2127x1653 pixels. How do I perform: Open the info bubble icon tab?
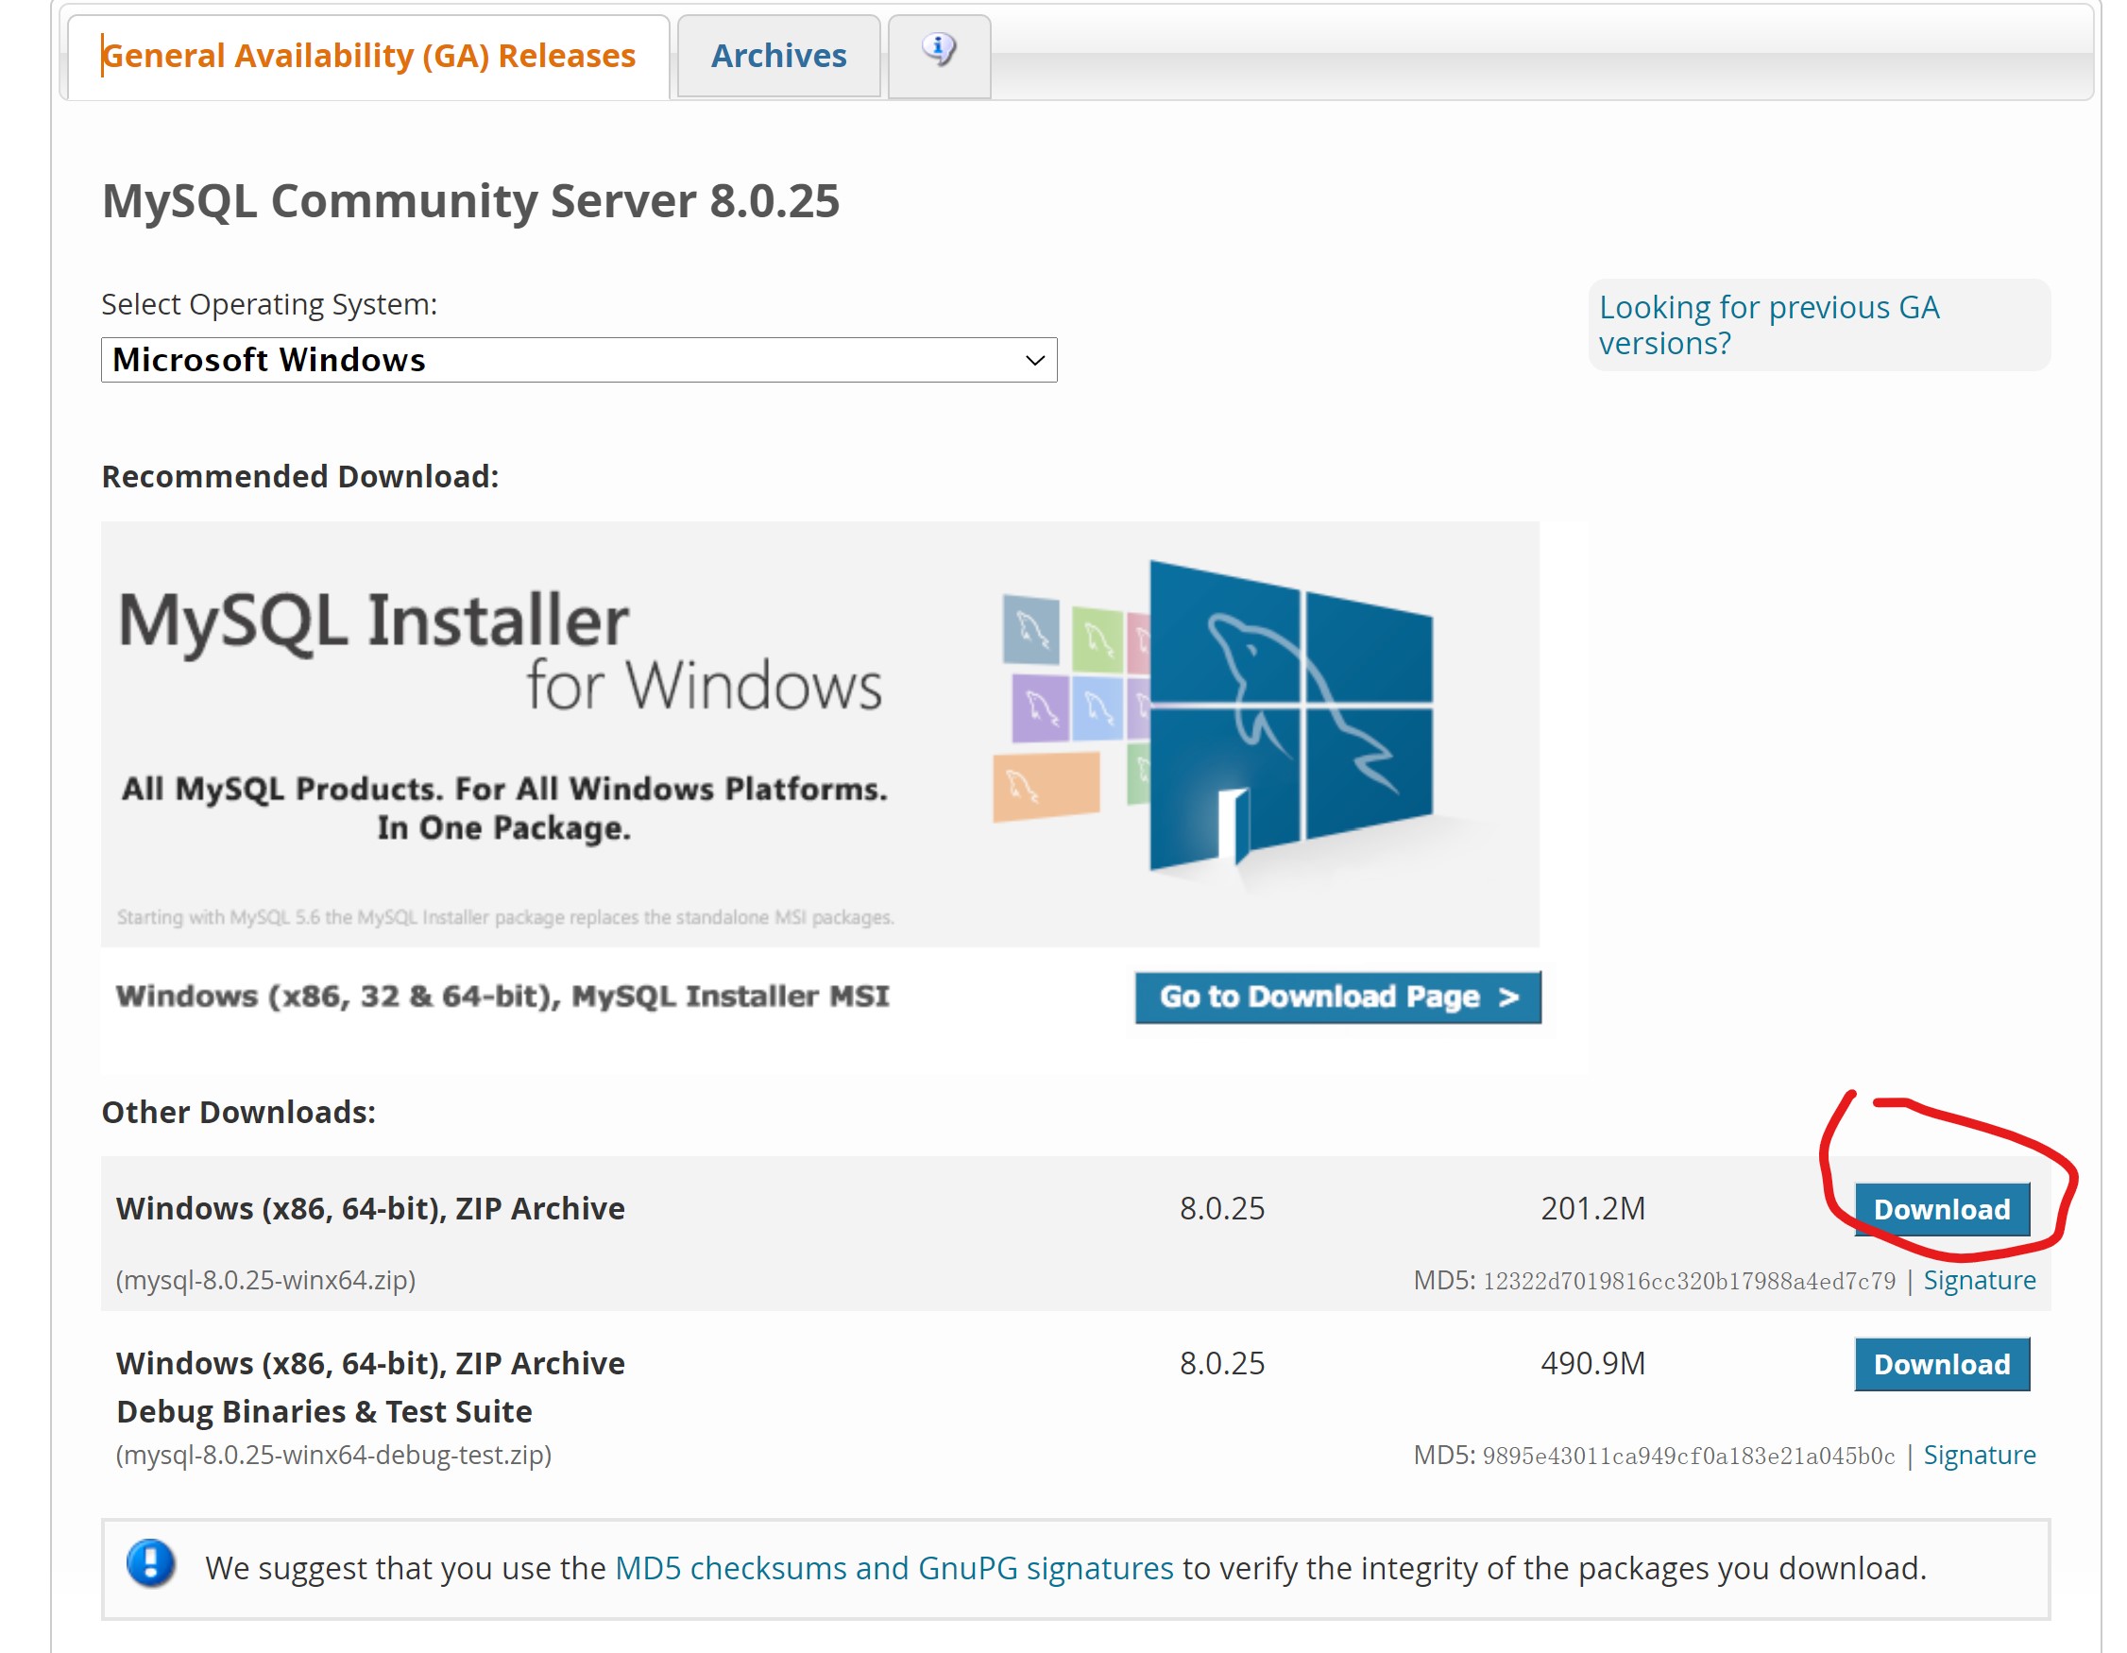click(939, 51)
